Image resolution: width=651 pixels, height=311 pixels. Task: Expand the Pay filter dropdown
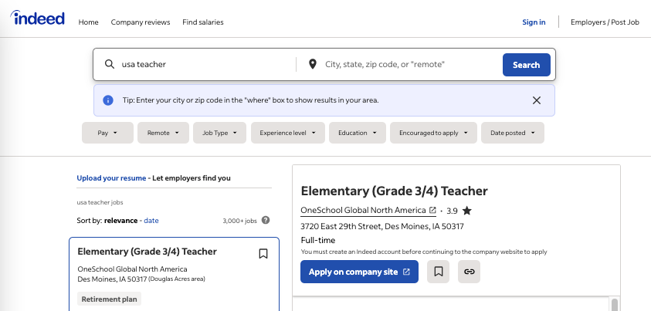click(107, 133)
